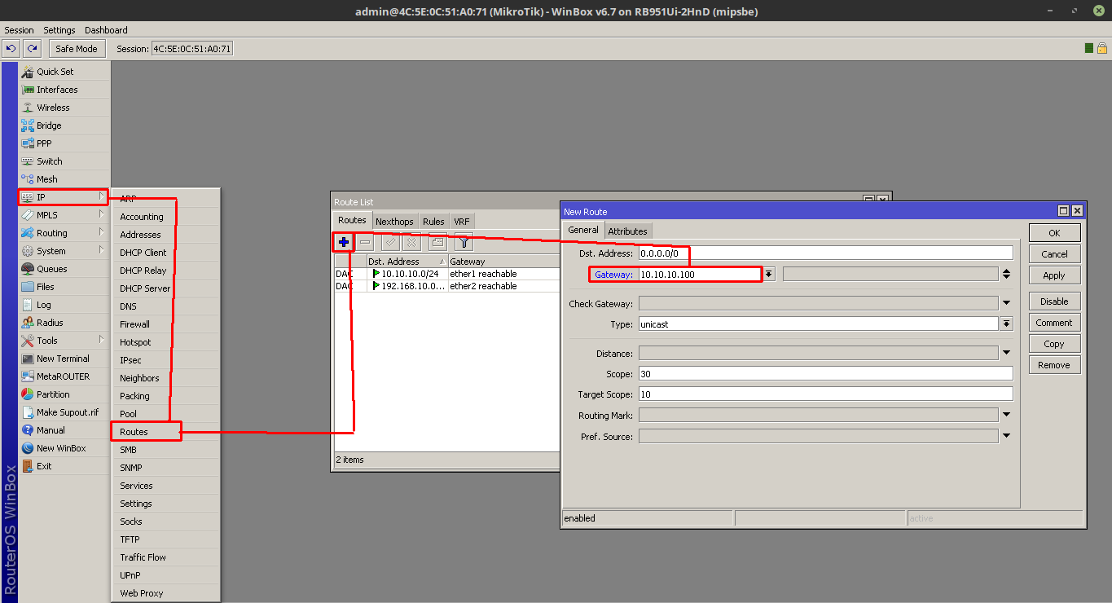
Task: Open Queues from the sidebar
Action: click(64, 269)
